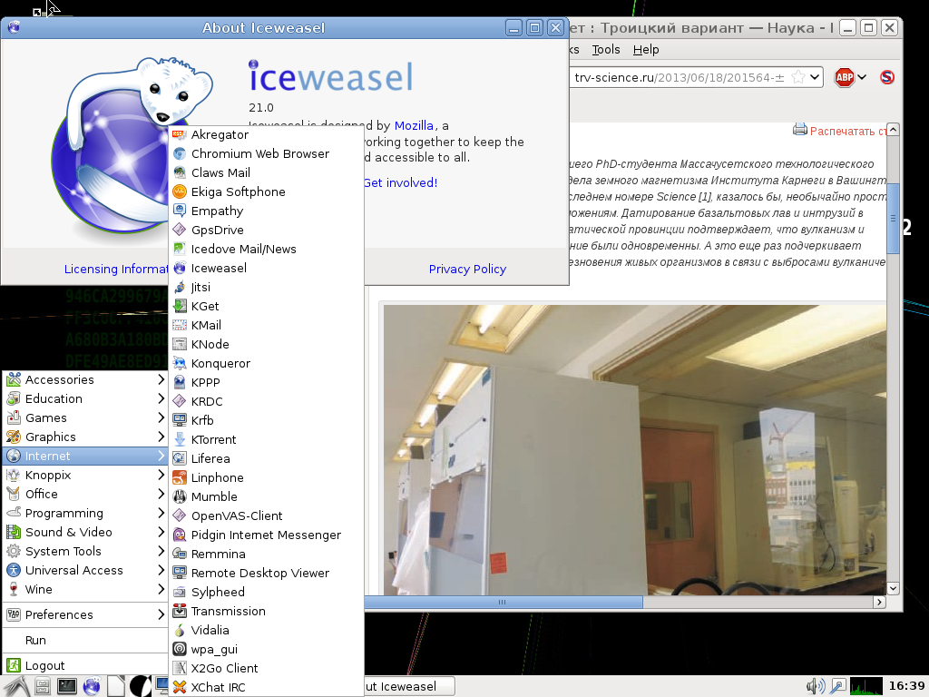Open the terminal launcher in the taskbar
The image size is (929, 697).
(66, 686)
